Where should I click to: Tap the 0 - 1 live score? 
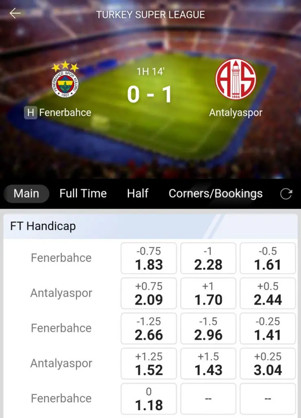[150, 95]
